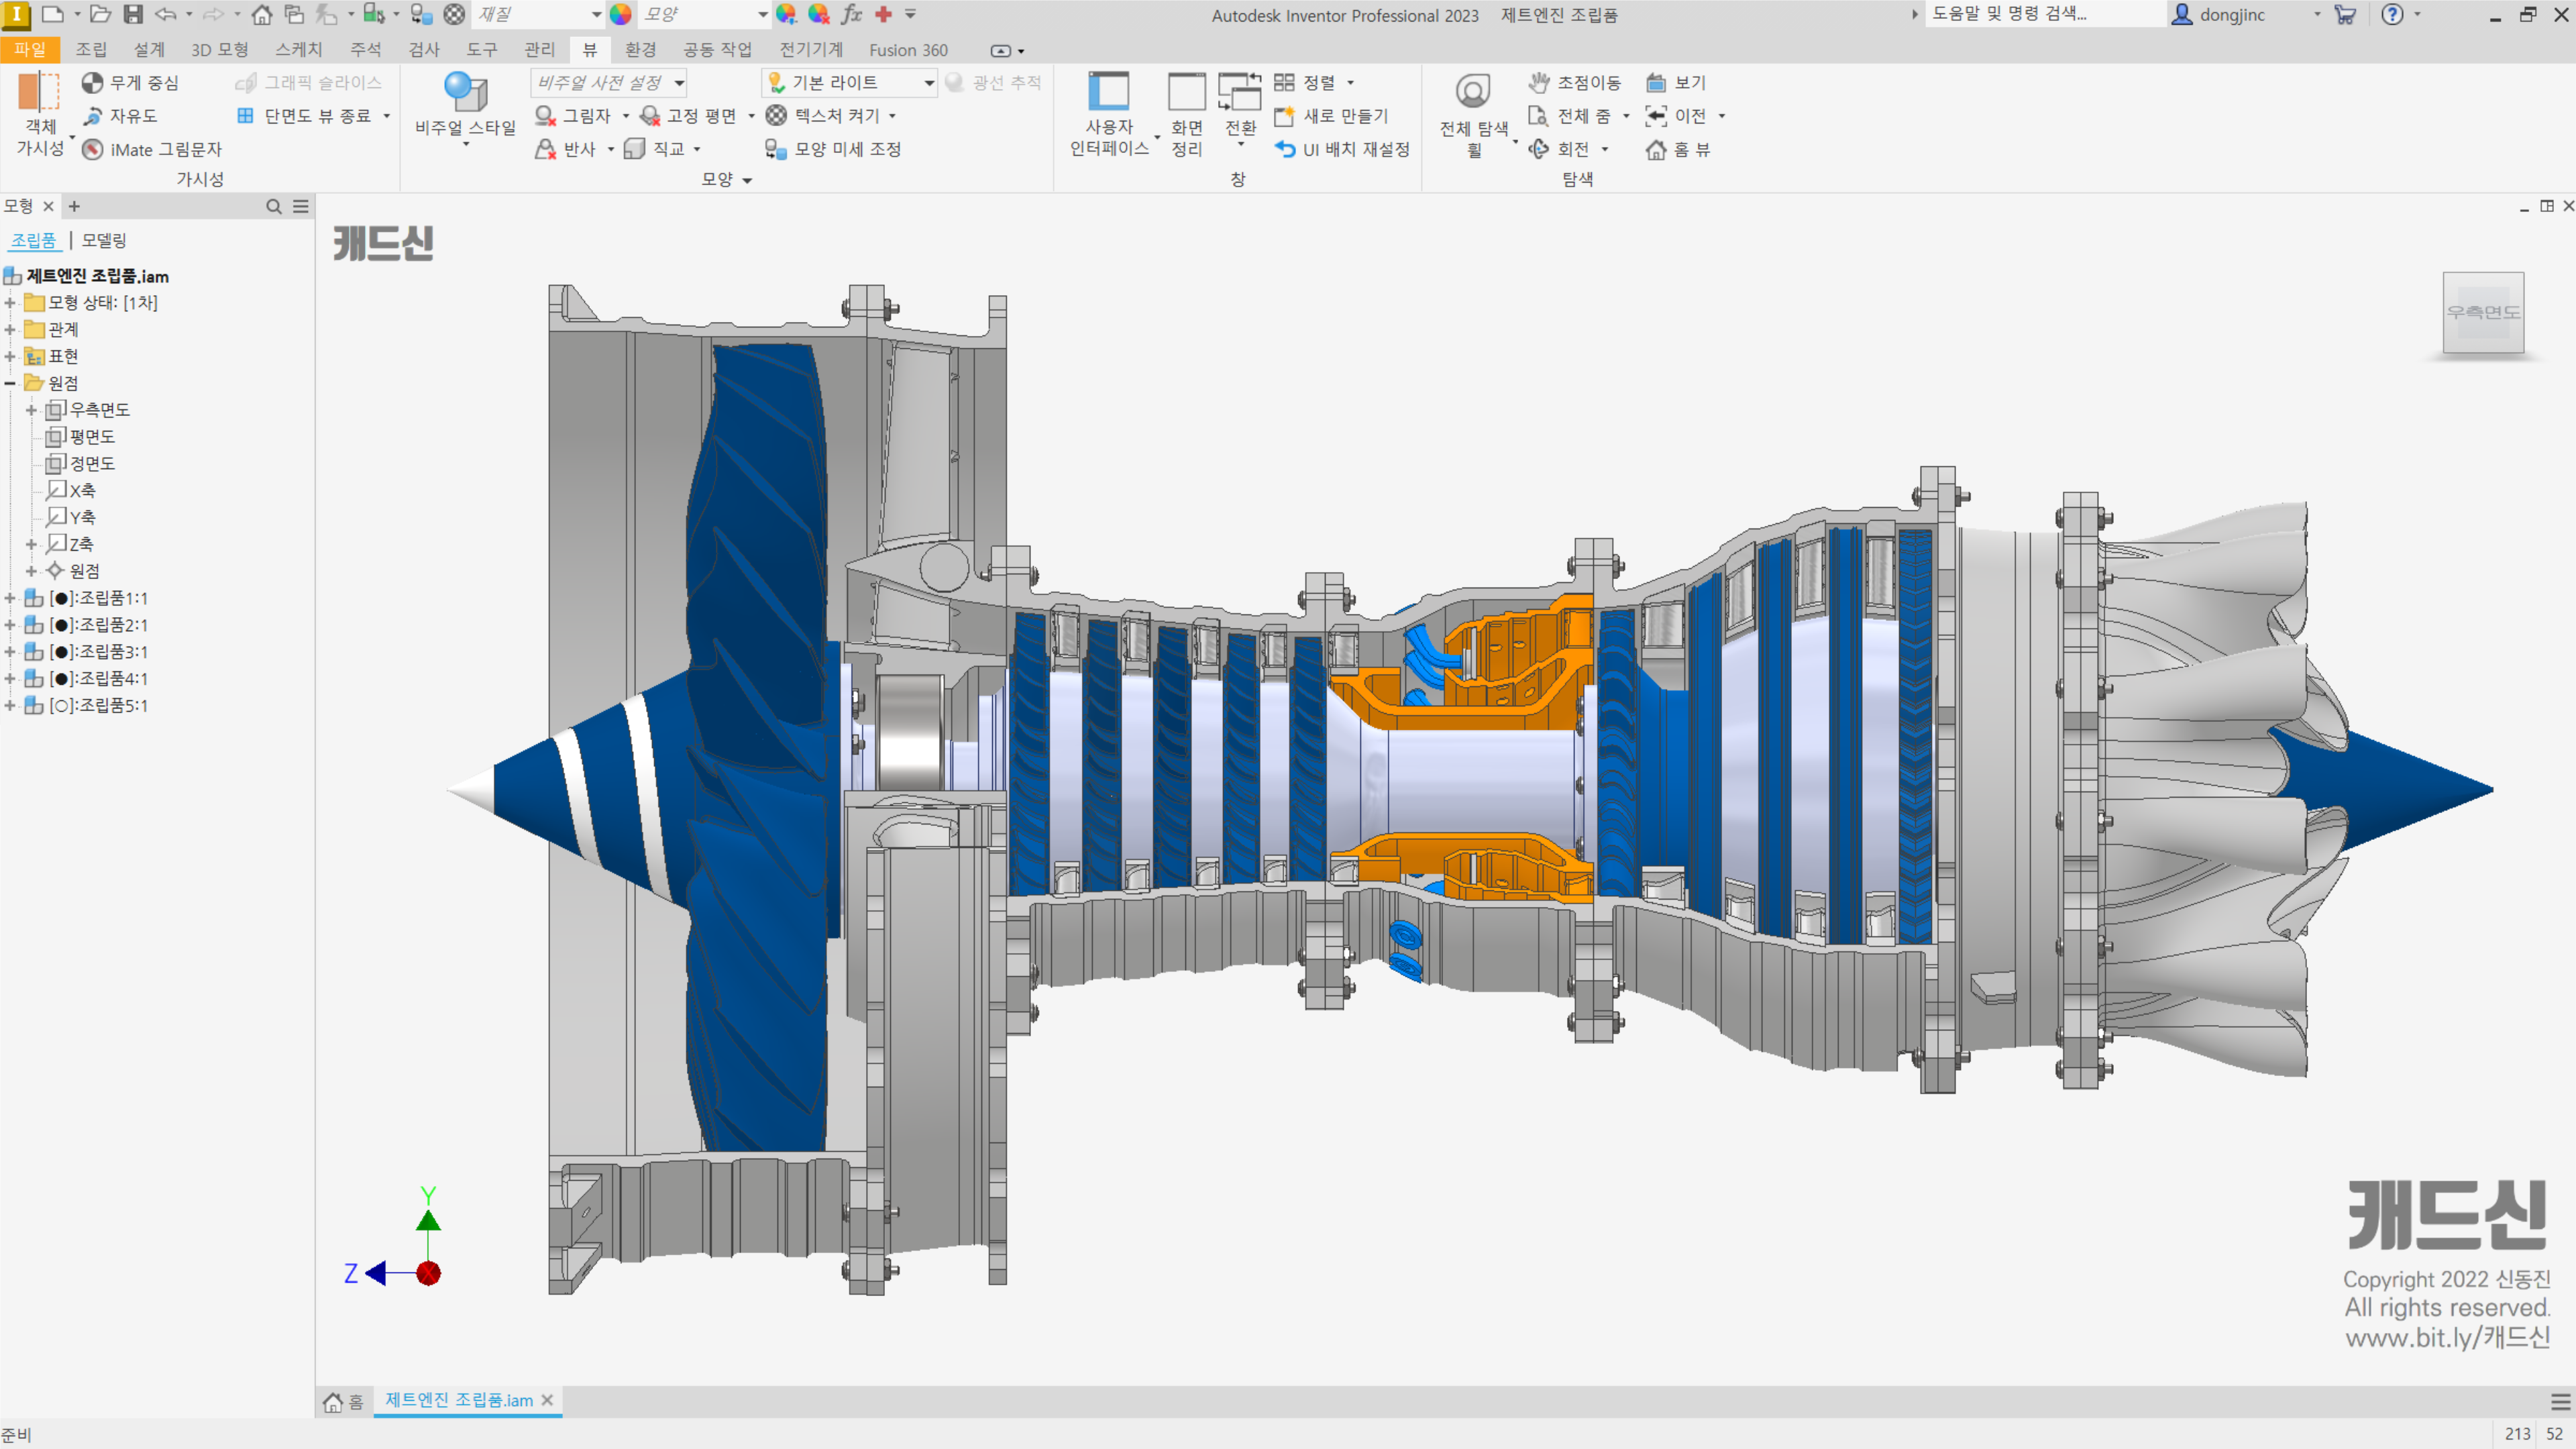Switch to the 3D 모형 ribbon tab

(x=219, y=49)
